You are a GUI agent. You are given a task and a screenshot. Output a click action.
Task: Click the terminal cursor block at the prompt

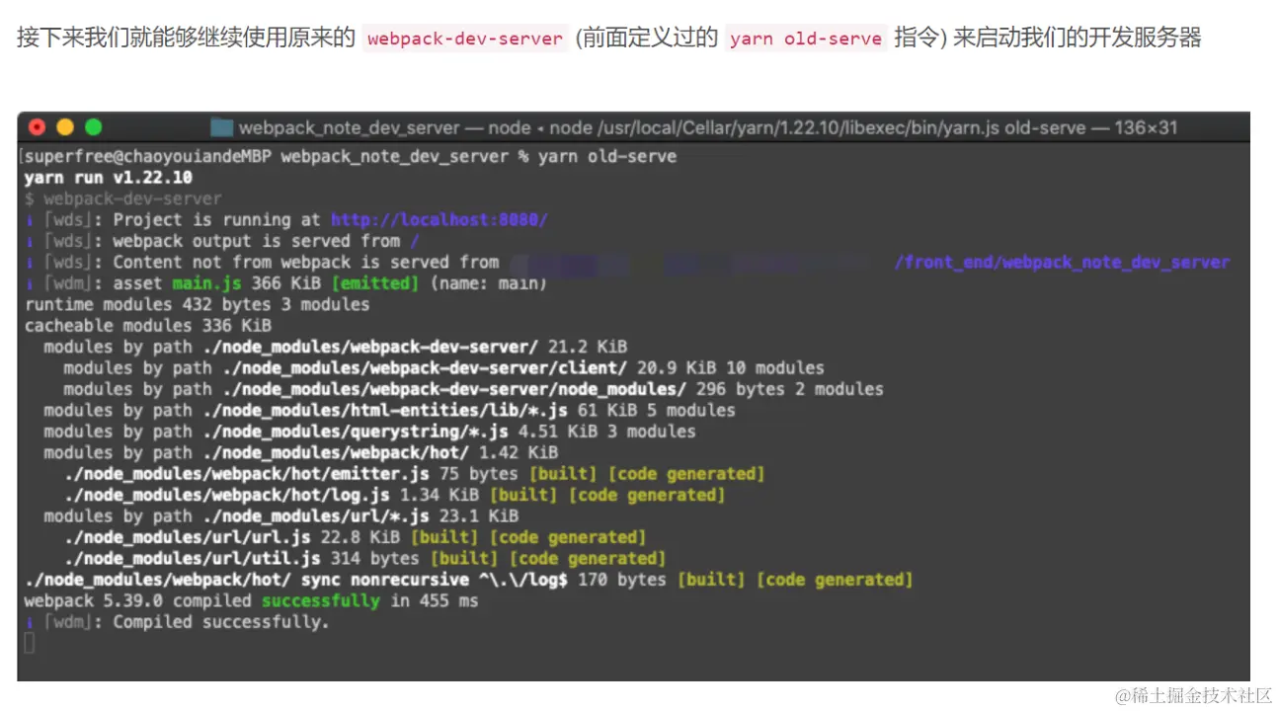[x=30, y=644]
